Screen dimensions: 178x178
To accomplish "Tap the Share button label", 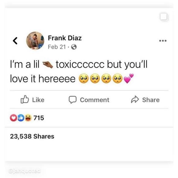I will [x=151, y=100].
